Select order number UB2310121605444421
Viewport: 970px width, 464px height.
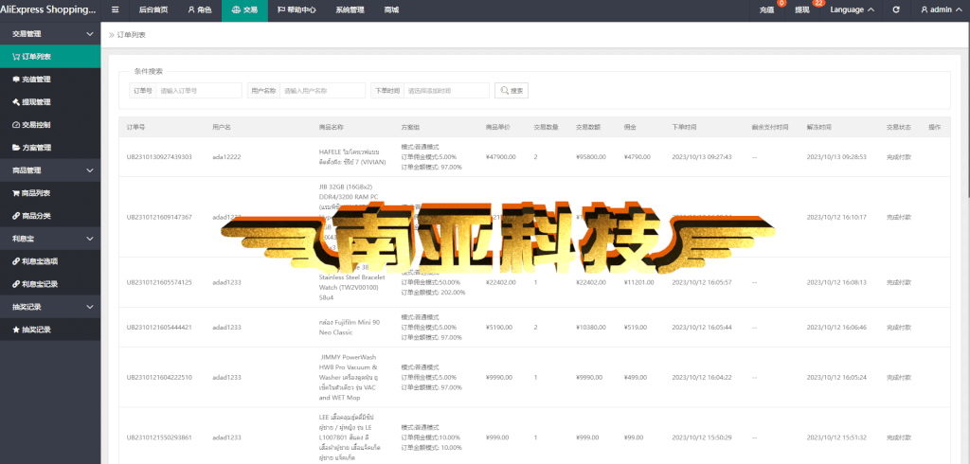(159, 328)
